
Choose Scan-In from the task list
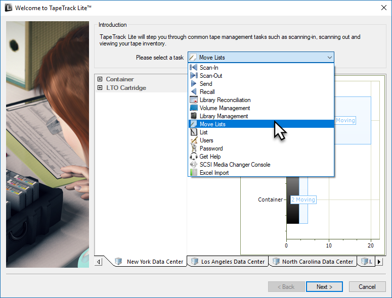pyautogui.click(x=261, y=67)
